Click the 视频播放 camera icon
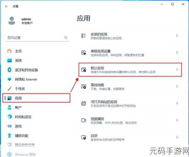189x157 pixels. (83, 120)
